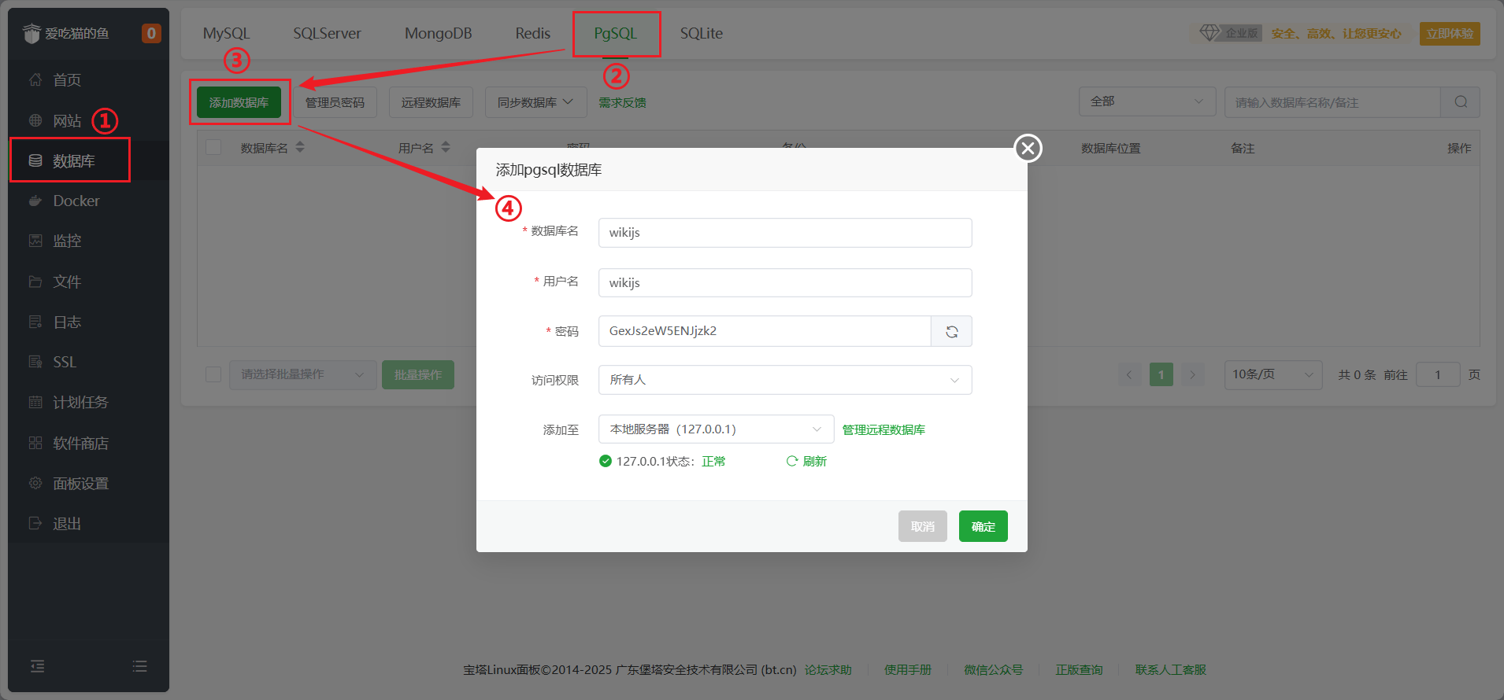Toggle the select-all checkbox in table header
The height and width of the screenshot is (700, 1504).
point(213,148)
